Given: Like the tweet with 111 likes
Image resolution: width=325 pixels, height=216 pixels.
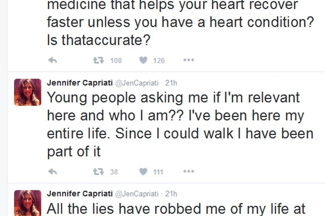Looking at the screenshot, I should pyautogui.click(x=143, y=172).
